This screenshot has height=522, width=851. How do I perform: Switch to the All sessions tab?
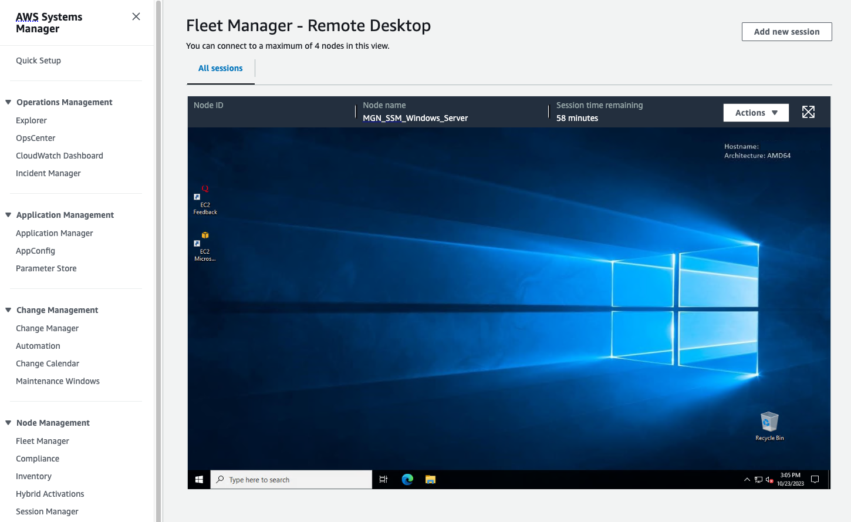(x=221, y=68)
